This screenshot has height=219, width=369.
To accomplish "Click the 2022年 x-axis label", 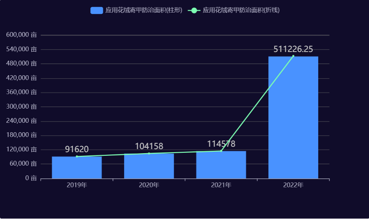I will pyautogui.click(x=293, y=185).
